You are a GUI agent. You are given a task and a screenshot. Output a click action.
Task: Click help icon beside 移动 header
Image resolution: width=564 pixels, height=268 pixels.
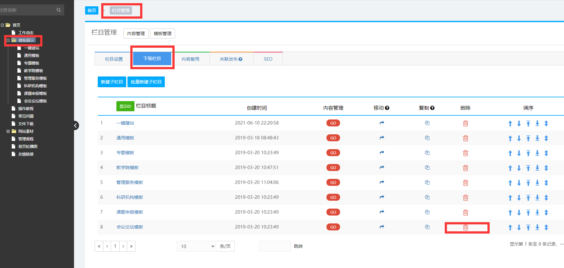(x=387, y=108)
